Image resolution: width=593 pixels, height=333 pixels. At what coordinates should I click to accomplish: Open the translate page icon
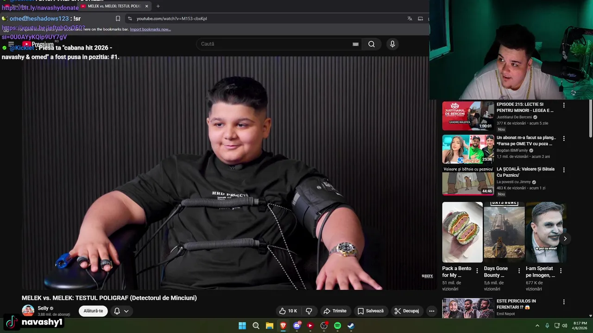coord(410,18)
